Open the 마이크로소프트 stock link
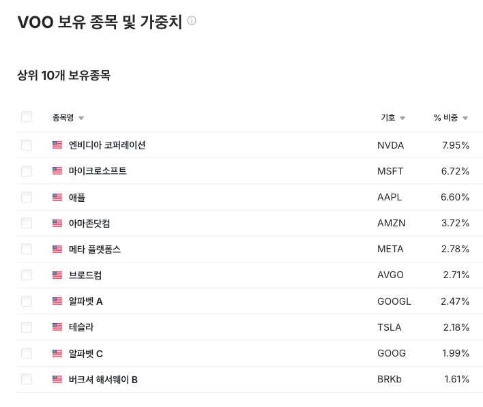483x407 pixels. click(98, 171)
